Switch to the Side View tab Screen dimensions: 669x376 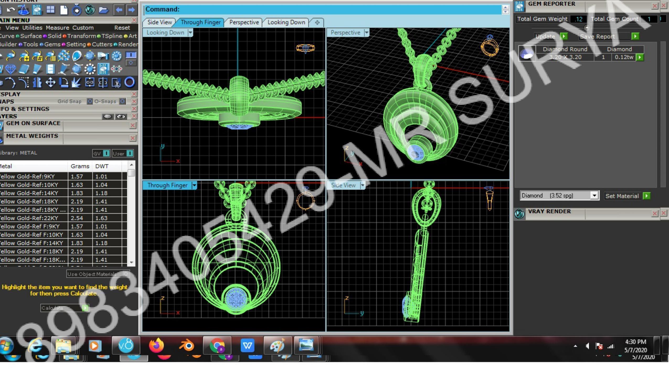click(x=160, y=22)
